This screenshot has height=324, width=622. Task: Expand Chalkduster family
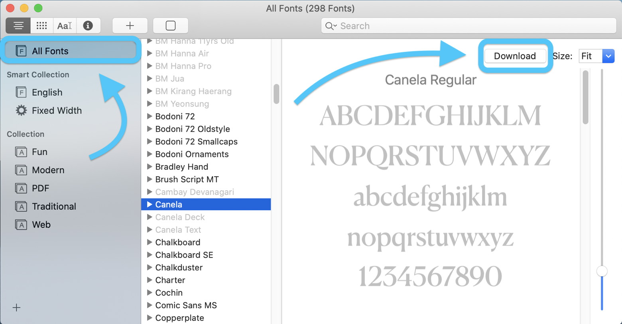(150, 267)
